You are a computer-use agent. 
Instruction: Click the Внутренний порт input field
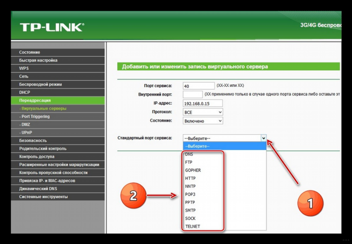click(x=192, y=94)
